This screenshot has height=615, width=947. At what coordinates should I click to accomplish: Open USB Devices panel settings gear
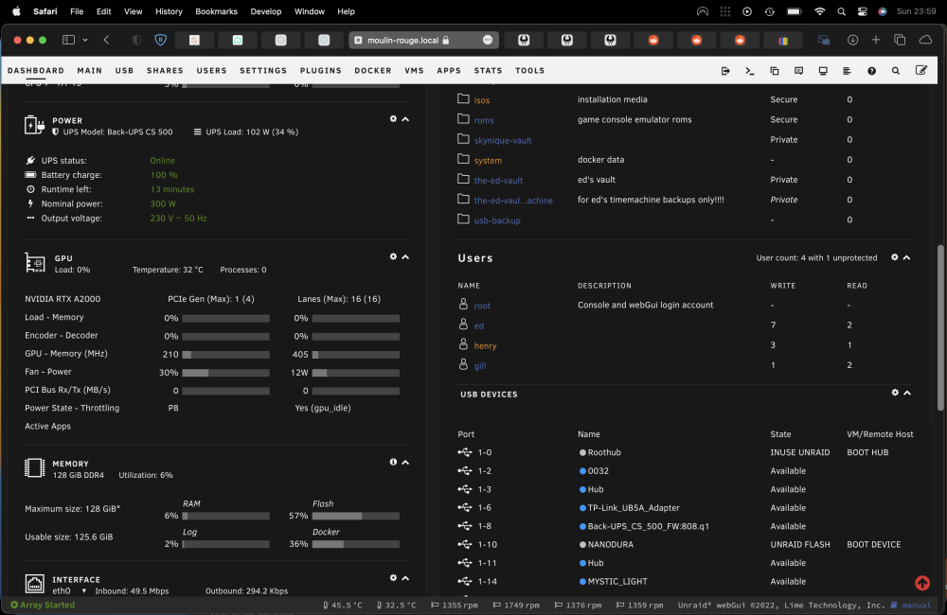[x=895, y=393]
